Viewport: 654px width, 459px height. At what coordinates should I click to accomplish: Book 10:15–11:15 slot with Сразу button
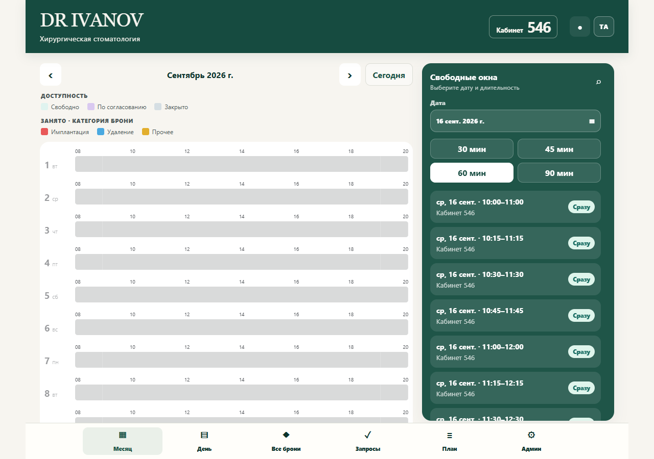tap(581, 243)
